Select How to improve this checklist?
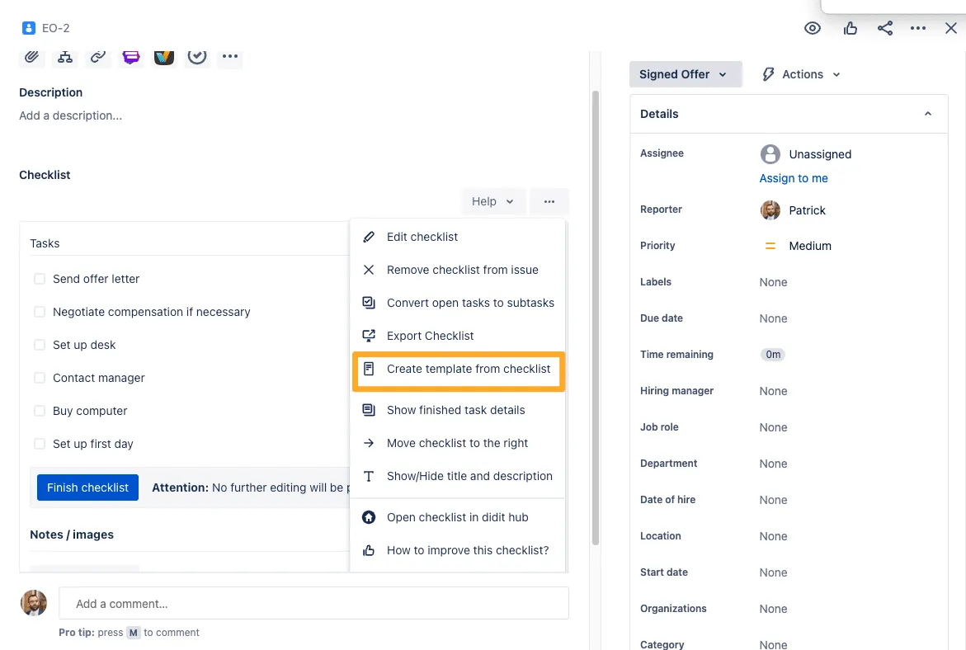 (x=458, y=550)
